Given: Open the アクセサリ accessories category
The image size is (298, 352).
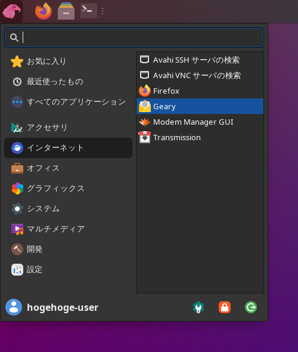Looking at the screenshot, I should click(x=68, y=128).
